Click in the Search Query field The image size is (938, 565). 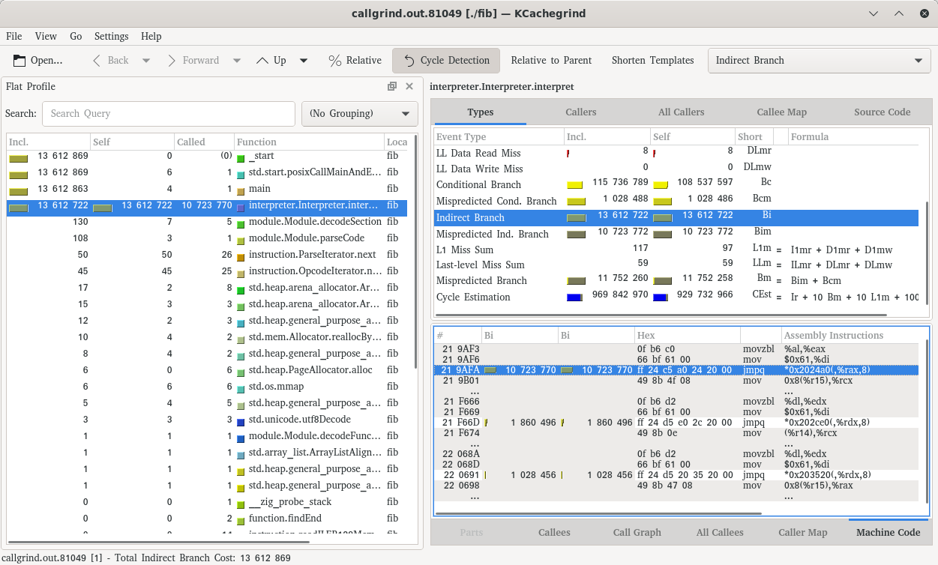click(168, 114)
